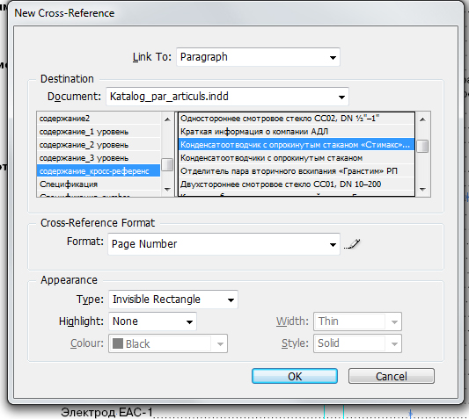Open the Type dropdown showing Invisible Rectangle
Viewport: 469px width, 419px height.
(x=173, y=300)
